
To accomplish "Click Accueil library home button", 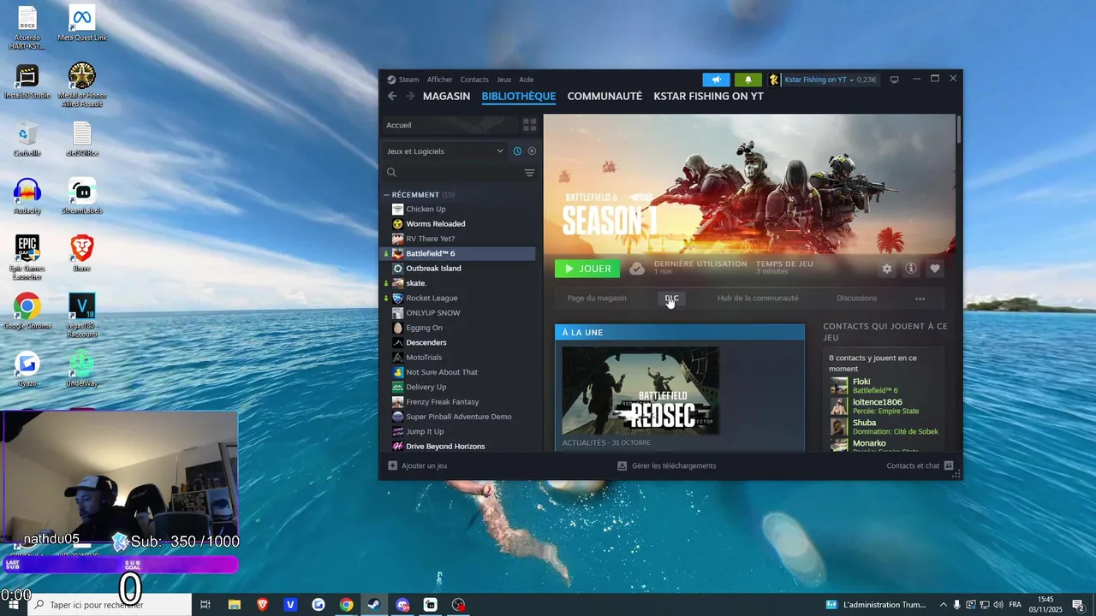I will point(450,125).
